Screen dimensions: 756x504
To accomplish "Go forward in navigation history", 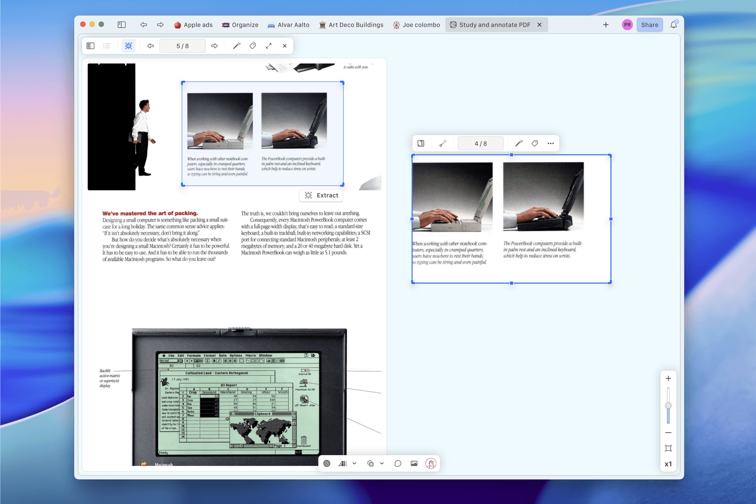I will 160,25.
